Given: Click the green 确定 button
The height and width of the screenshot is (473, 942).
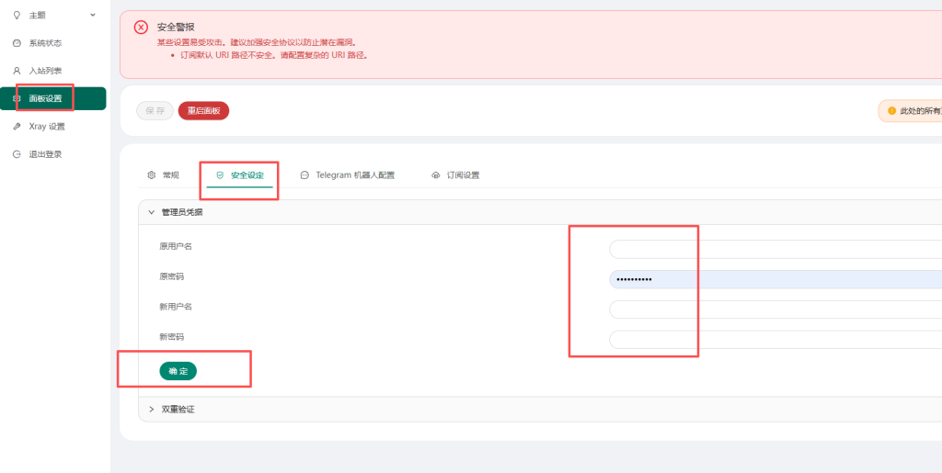Looking at the screenshot, I should tap(178, 371).
